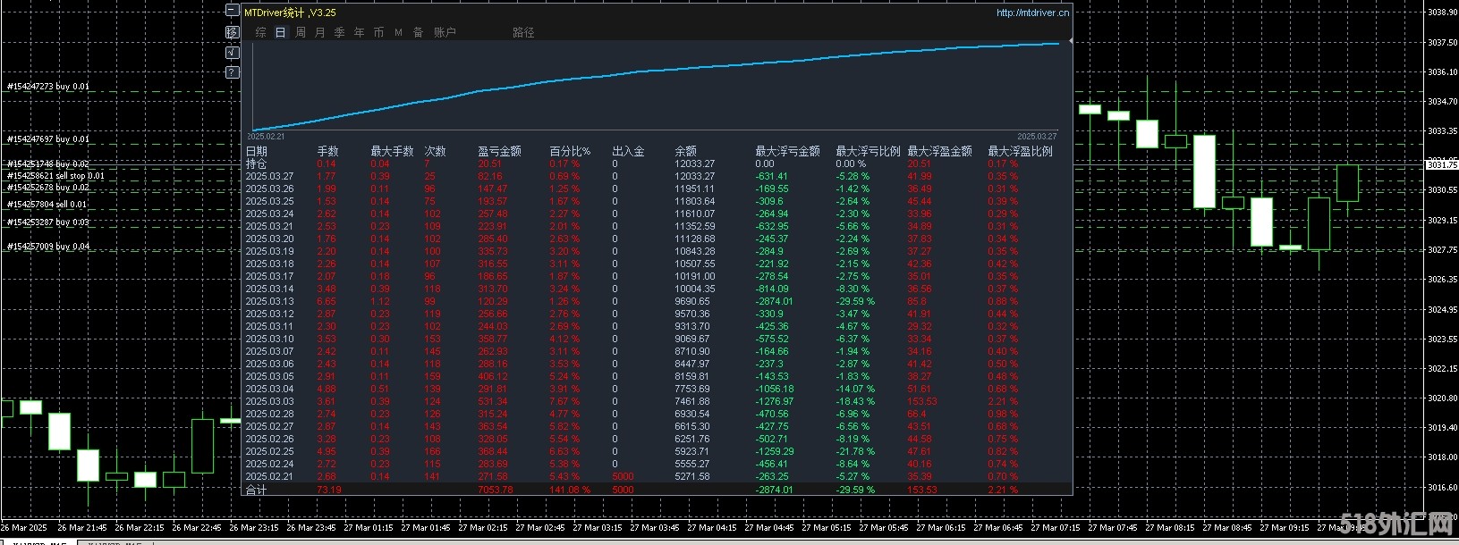Click the chart start date 2025.02.21 label
The image size is (1459, 545).
click(266, 137)
